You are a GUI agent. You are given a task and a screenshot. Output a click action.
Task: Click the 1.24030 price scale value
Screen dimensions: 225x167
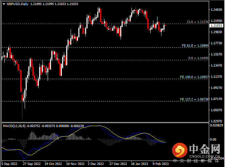216,10
